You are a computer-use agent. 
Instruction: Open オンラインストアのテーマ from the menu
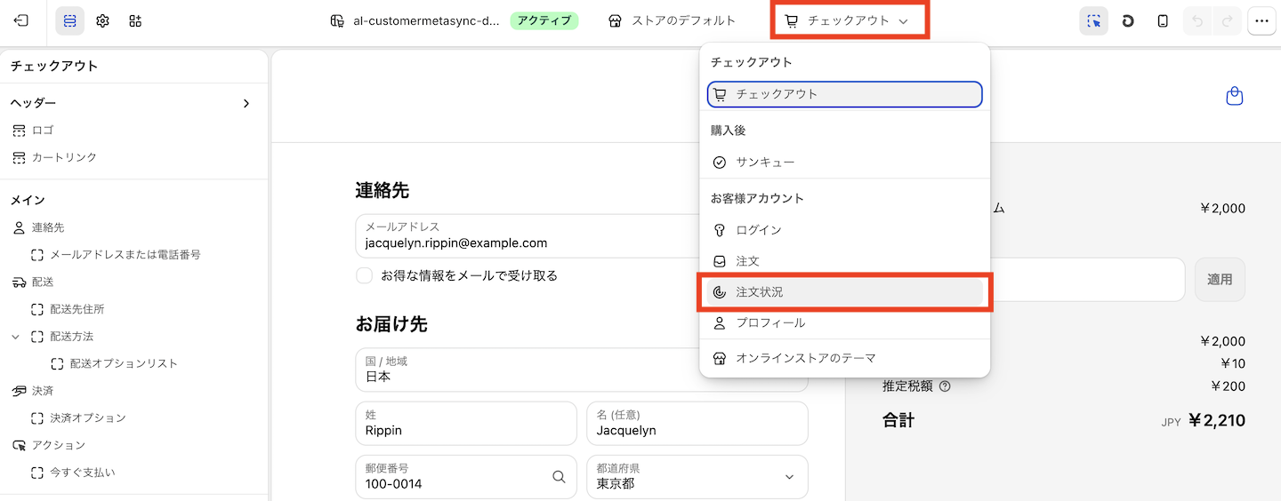(x=844, y=358)
